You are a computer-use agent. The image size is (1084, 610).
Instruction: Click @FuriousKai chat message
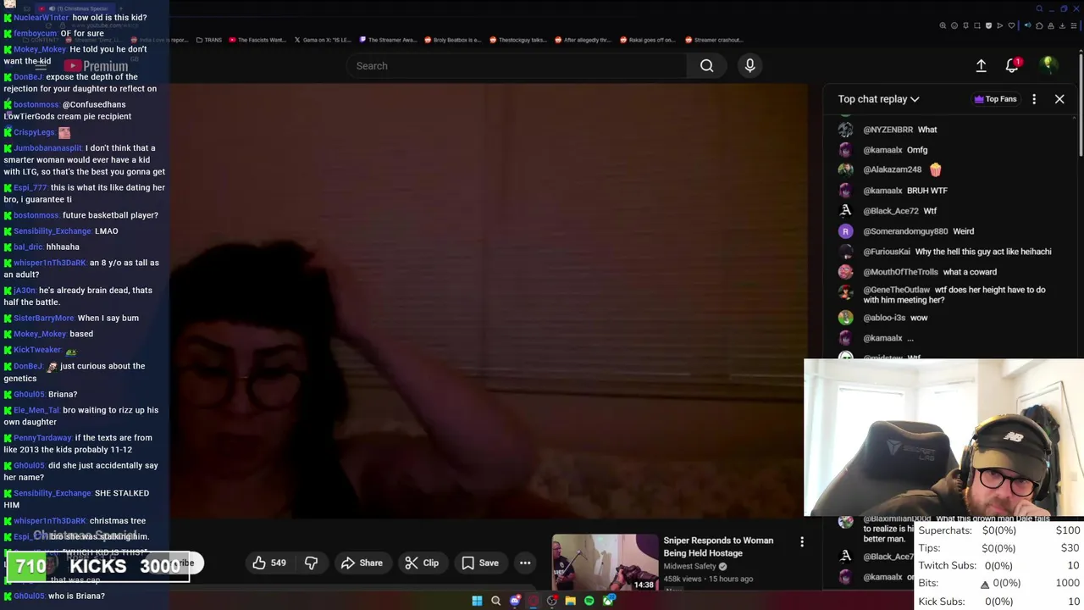point(957,252)
